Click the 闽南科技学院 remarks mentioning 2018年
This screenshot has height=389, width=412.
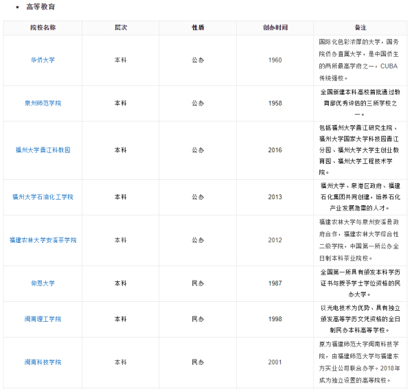pyautogui.click(x=359, y=362)
